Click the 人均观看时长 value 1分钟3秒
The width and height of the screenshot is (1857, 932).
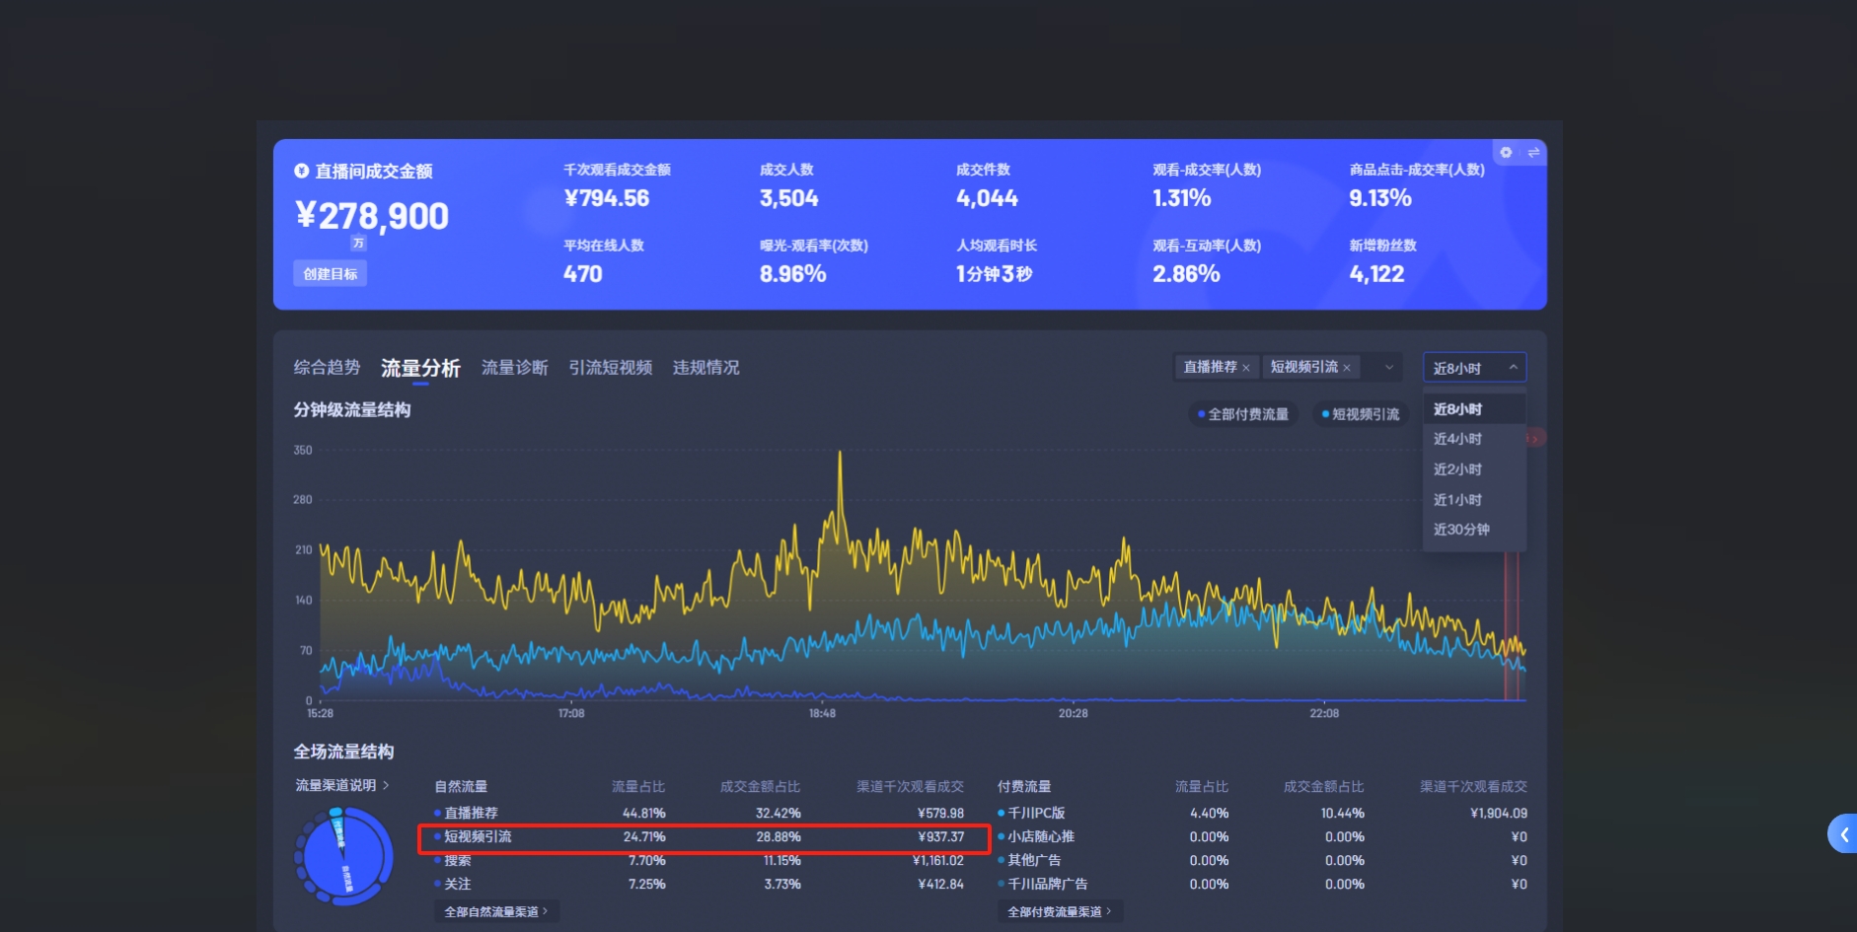click(994, 274)
